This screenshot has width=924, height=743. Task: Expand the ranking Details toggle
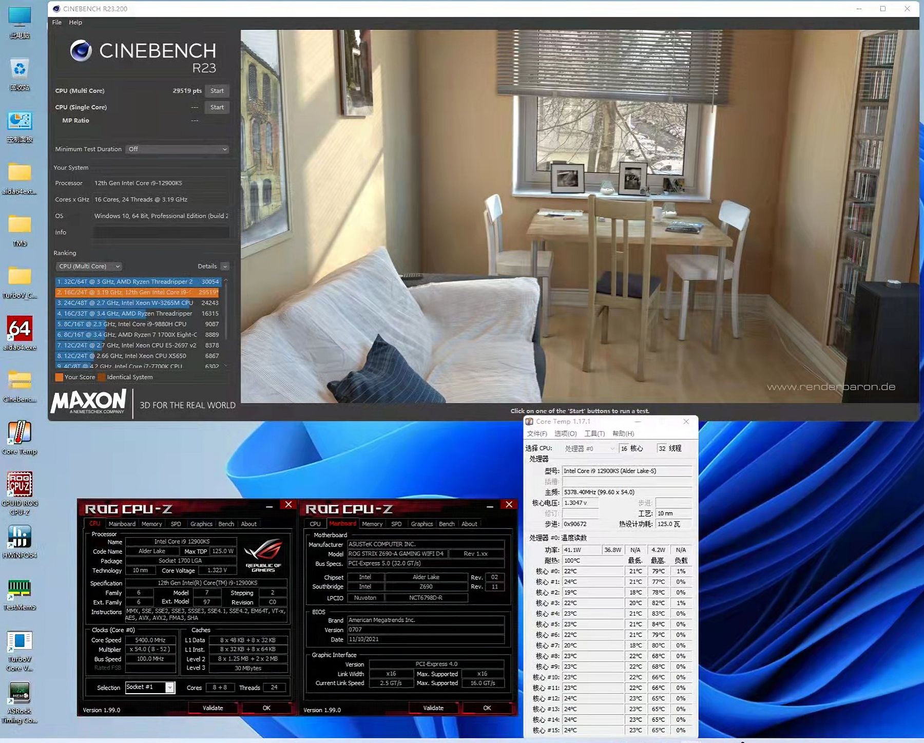pos(225,266)
